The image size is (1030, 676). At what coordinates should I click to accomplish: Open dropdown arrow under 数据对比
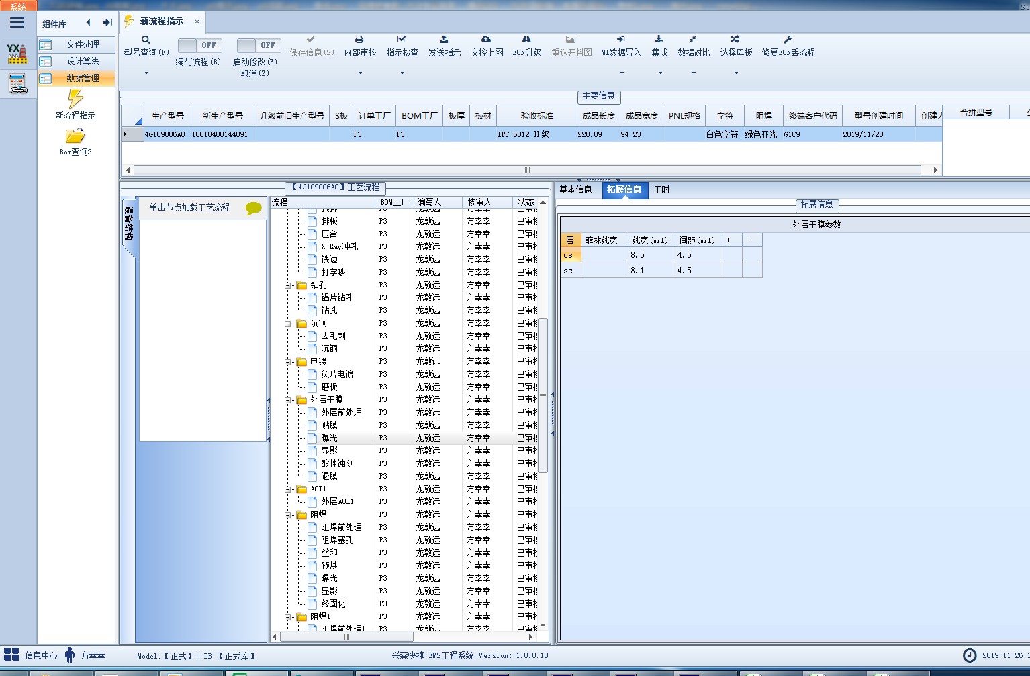(x=694, y=73)
